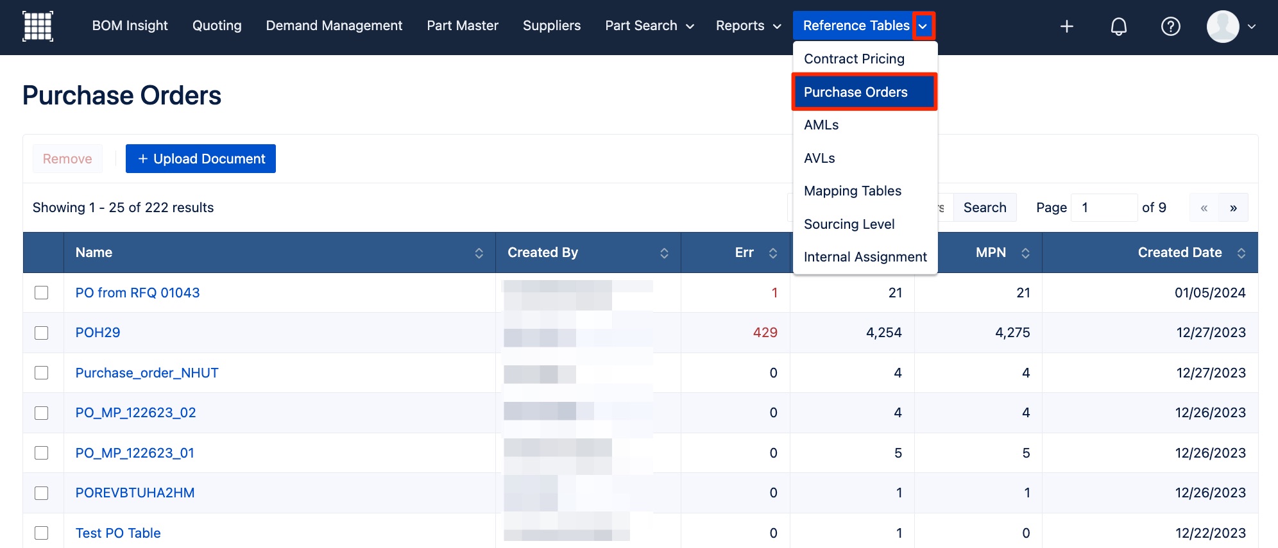Choose Sourcing Level entry

tap(865, 224)
